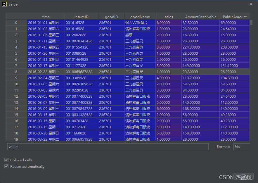Select AmountReceivable cell 149.00000
Screen dimensions: 258x183
point(201,66)
